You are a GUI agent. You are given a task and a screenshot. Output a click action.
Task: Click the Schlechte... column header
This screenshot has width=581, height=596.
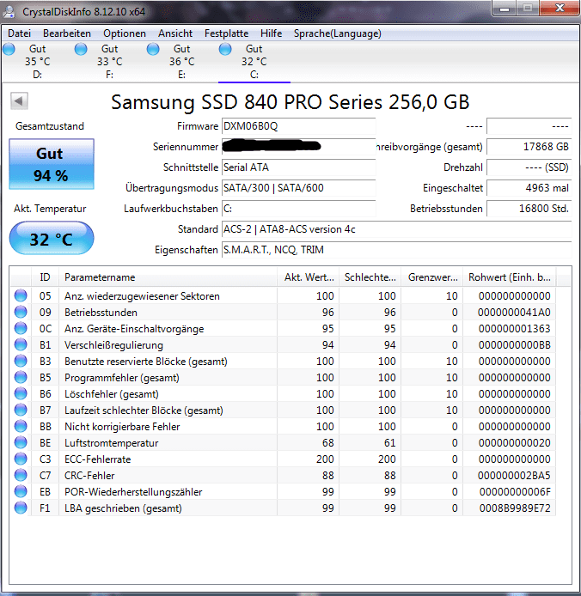[370, 277]
